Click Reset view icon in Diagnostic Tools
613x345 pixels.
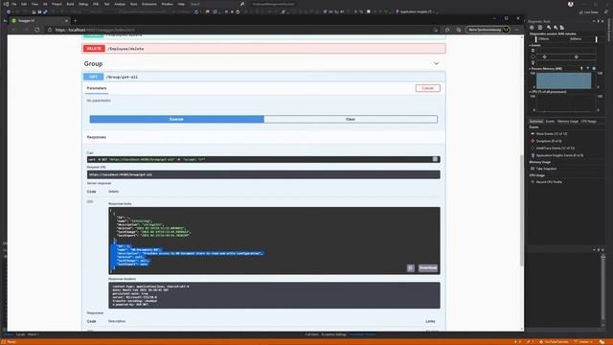pos(562,28)
